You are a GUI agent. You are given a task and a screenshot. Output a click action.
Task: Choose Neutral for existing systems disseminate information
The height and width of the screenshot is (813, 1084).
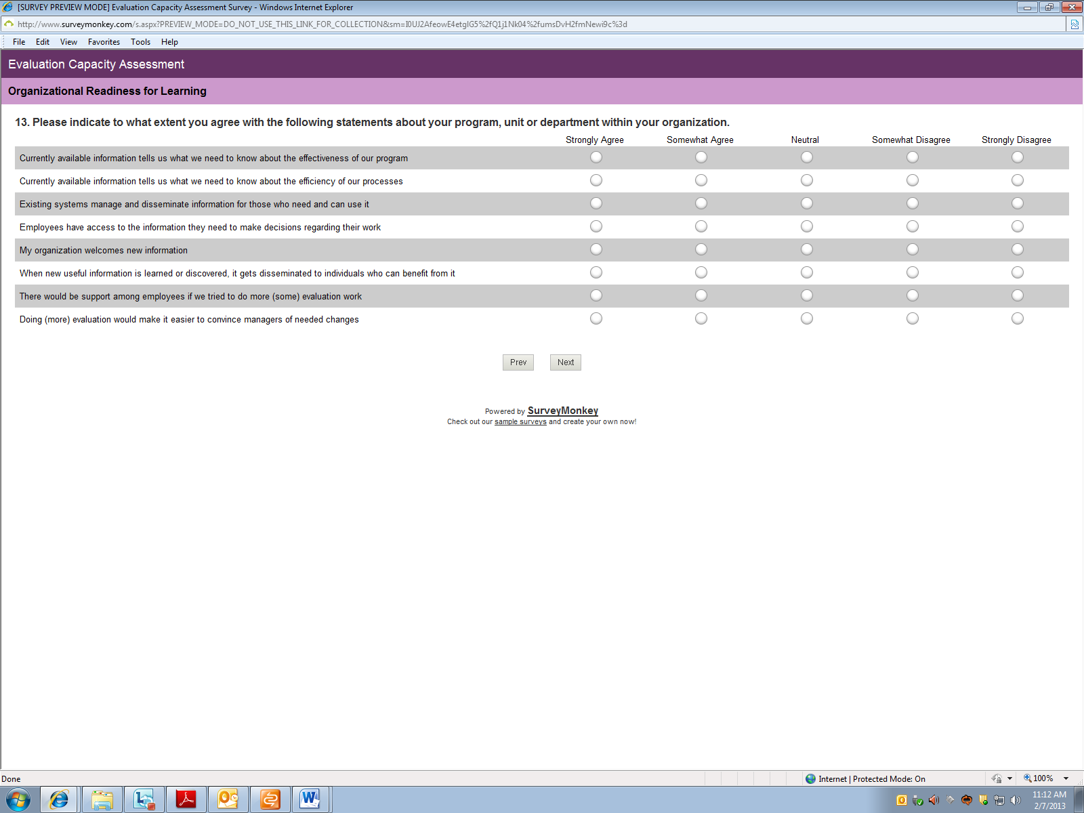click(x=807, y=203)
